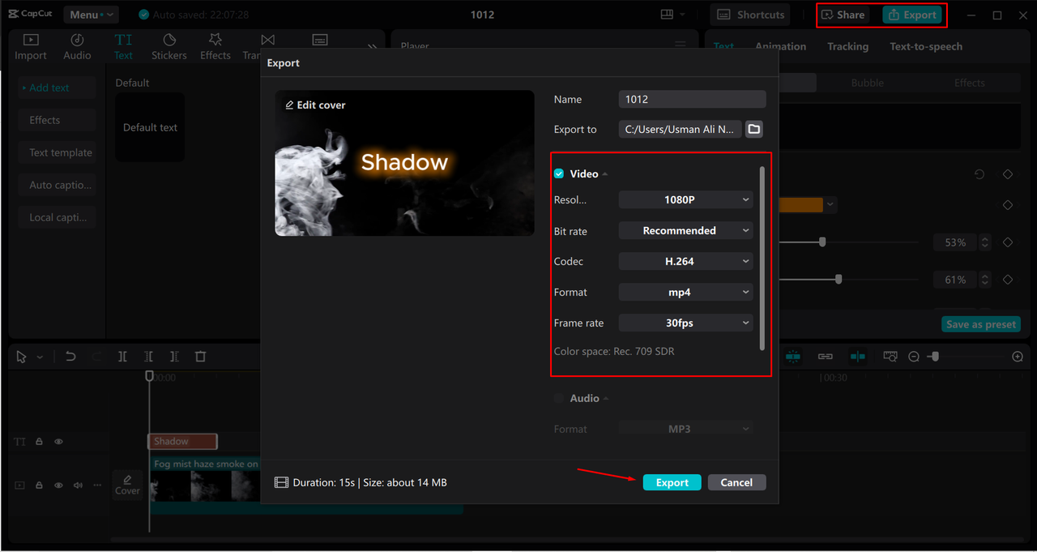Open the Bit rate dropdown showing Recommended
Screen dimensions: 1037x552
click(686, 231)
